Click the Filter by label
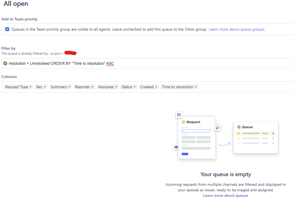Screen dimensions: 293x199 click(8, 48)
